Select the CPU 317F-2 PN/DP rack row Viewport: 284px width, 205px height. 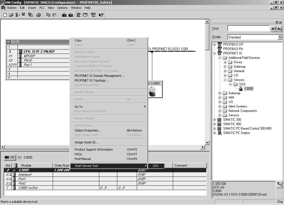pos(38,51)
